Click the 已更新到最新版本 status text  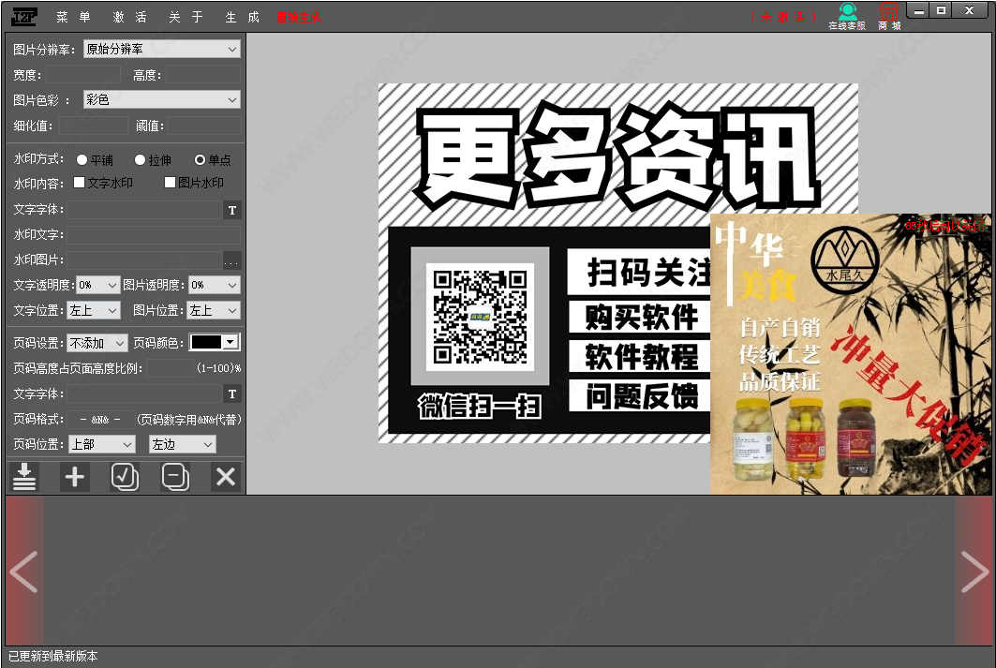pos(53,656)
